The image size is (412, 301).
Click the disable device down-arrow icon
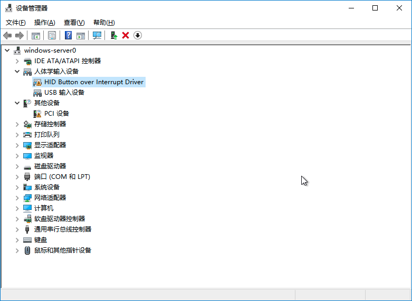pyautogui.click(x=138, y=35)
